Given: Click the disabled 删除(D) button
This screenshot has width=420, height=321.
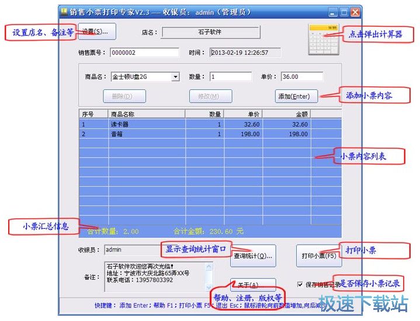Looking at the screenshot, I should pos(124,96).
